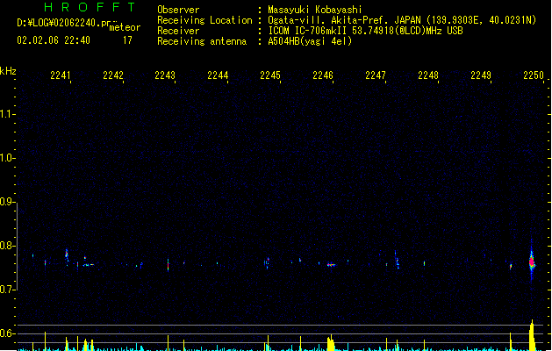Click the kHz axis unit label
This screenshot has height=351, width=552.
click(8, 71)
